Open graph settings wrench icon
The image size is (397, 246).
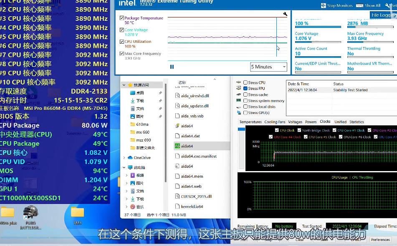point(285,14)
